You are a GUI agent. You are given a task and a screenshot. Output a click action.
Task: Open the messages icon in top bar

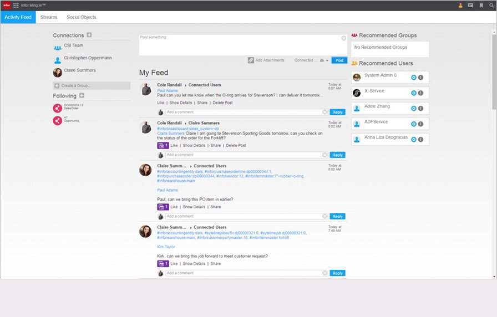click(x=470, y=6)
